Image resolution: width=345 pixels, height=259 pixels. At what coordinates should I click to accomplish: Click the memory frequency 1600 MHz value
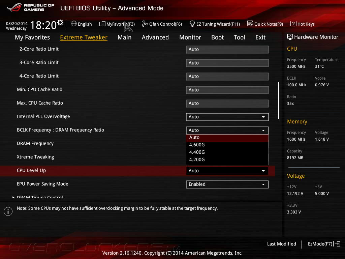[x=296, y=139]
